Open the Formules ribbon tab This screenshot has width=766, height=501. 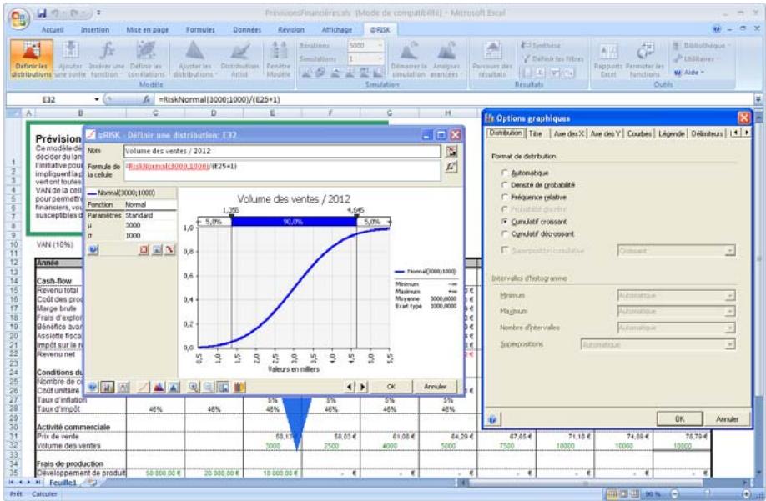click(x=200, y=28)
